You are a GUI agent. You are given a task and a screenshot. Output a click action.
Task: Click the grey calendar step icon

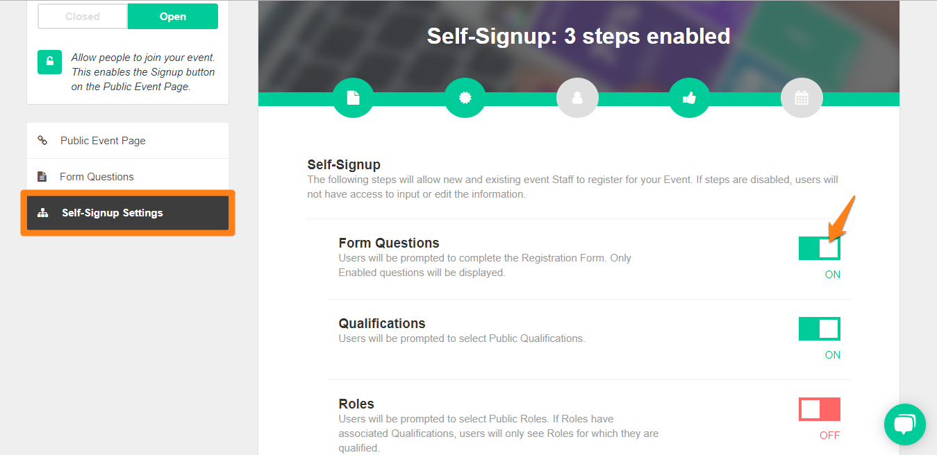[802, 98]
